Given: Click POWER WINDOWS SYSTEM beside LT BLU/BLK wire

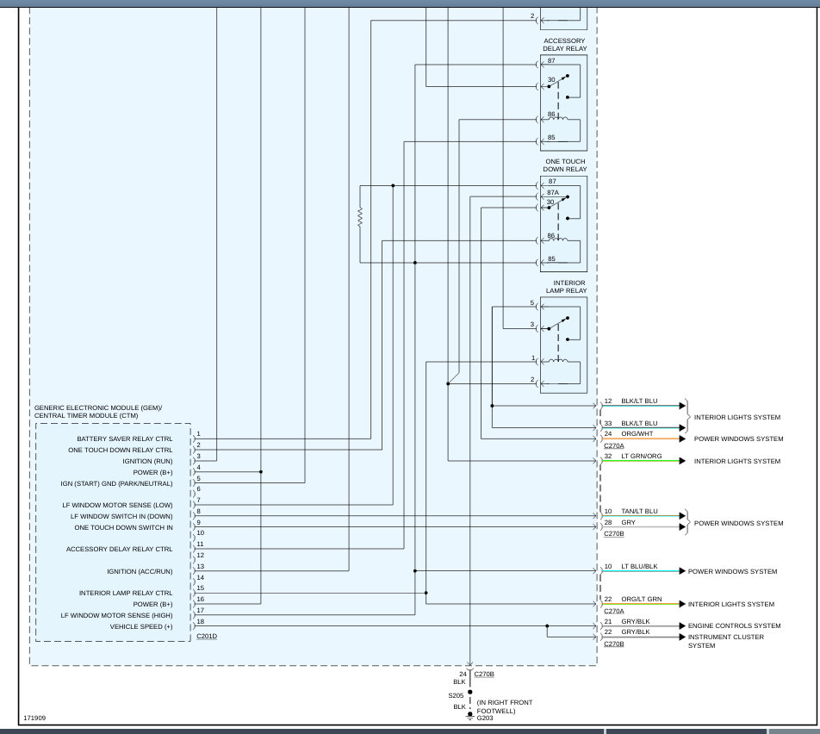Looking at the screenshot, I should [x=732, y=571].
